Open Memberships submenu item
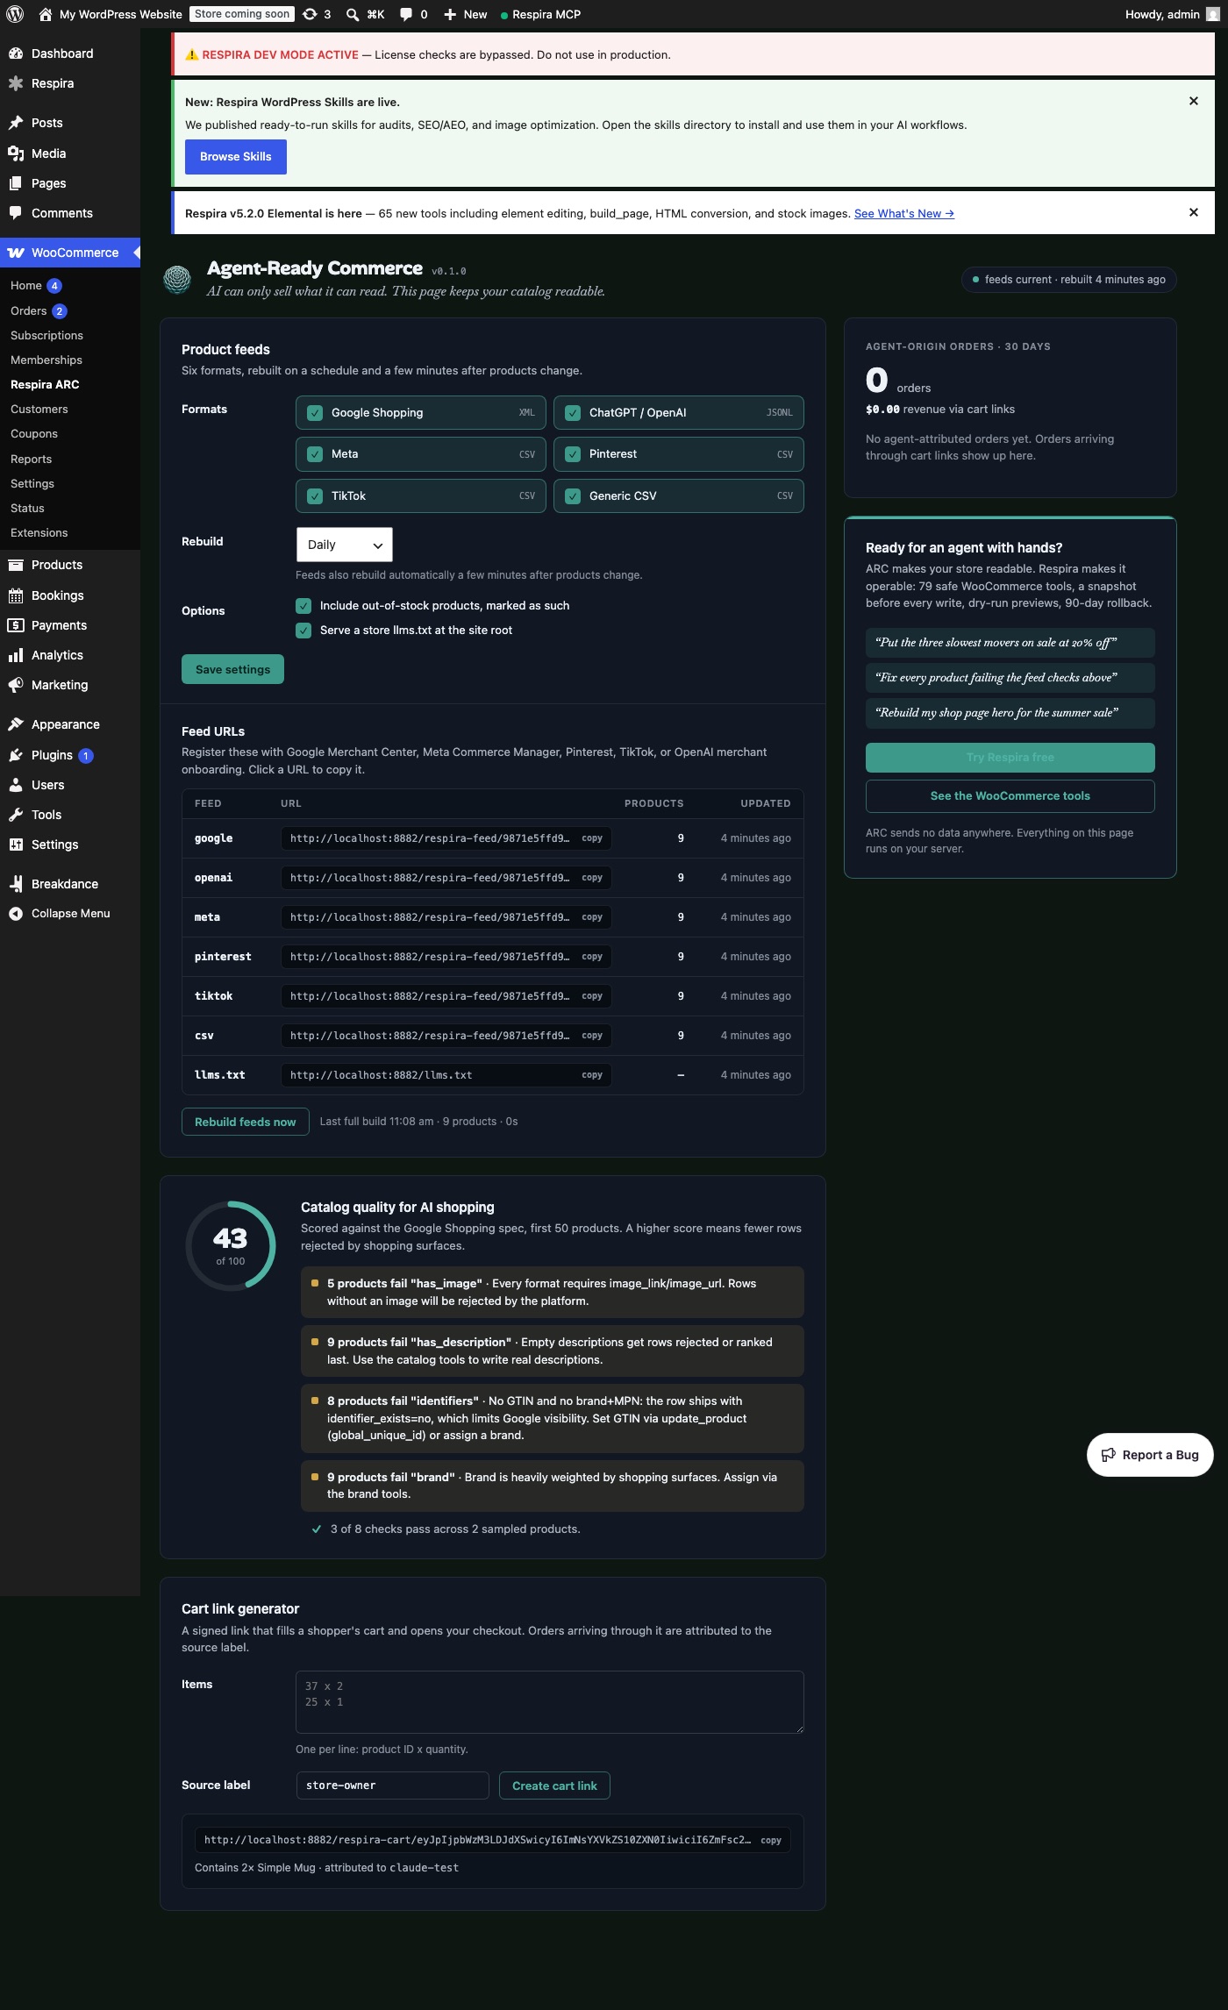This screenshot has width=1228, height=2010. click(46, 360)
